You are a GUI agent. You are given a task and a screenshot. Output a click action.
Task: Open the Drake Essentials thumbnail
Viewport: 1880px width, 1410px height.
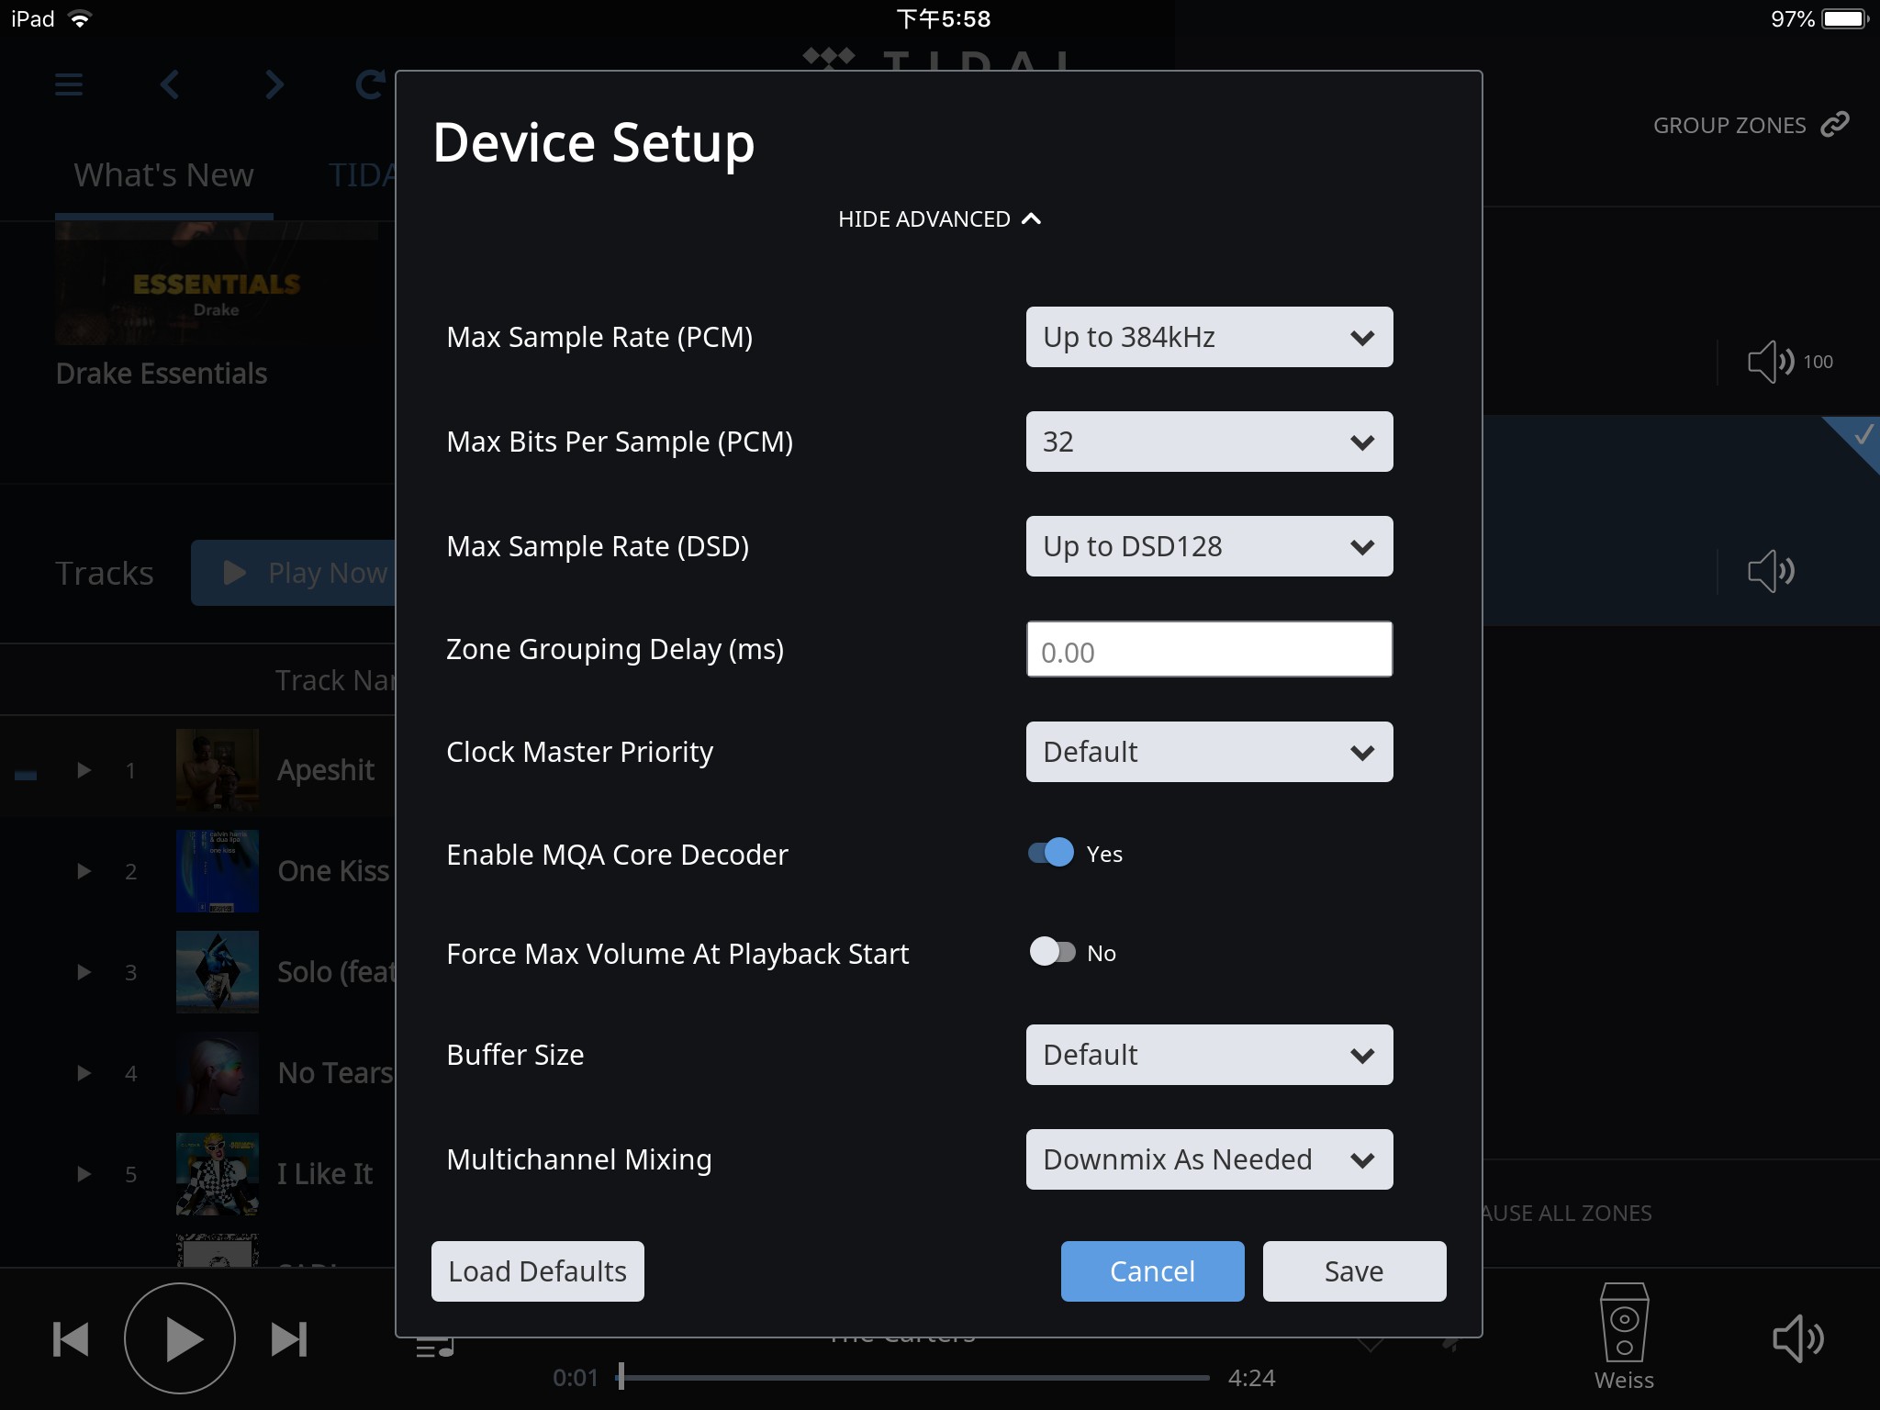point(217,283)
